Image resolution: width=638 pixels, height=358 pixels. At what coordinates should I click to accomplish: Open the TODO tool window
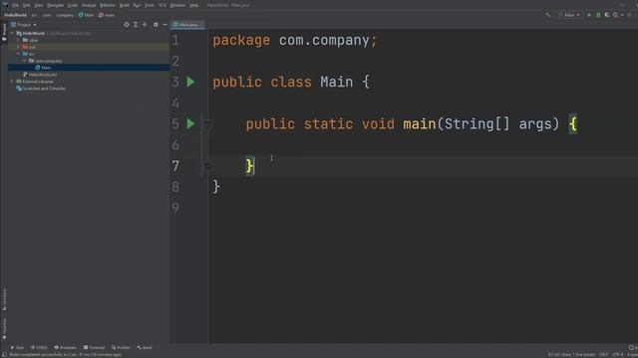tap(39, 348)
